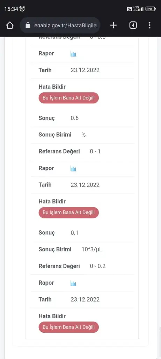Tap the lock icon in address bar
The height and width of the screenshot is (359, 161).
[x=28, y=25]
